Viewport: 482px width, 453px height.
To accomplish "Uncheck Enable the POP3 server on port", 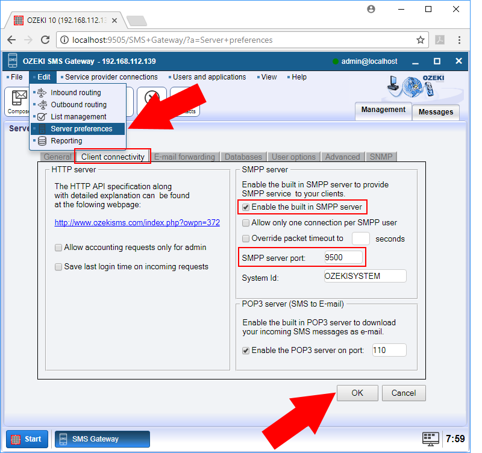I will [x=246, y=351].
